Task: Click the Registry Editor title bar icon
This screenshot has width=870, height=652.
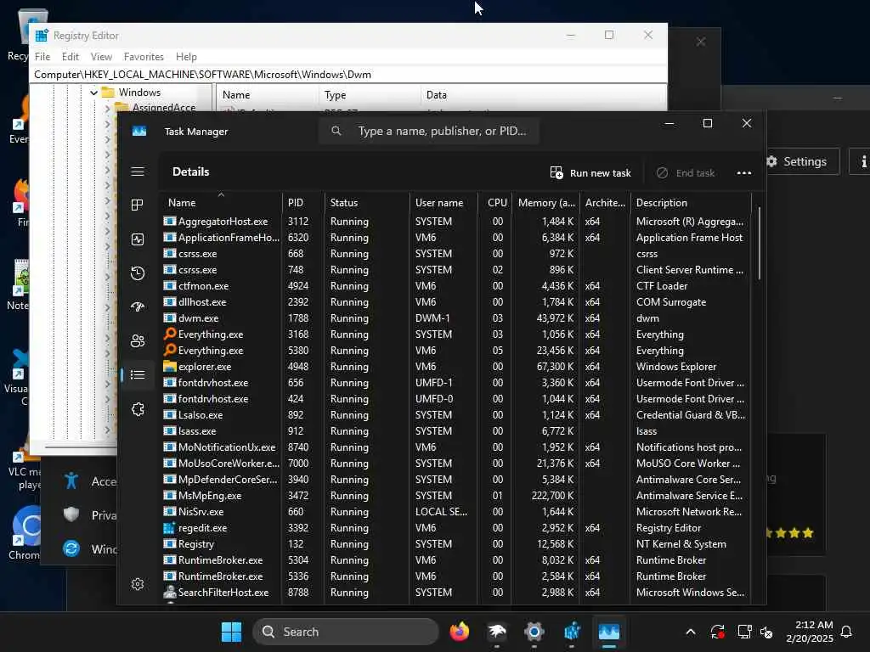Action: 42,36
